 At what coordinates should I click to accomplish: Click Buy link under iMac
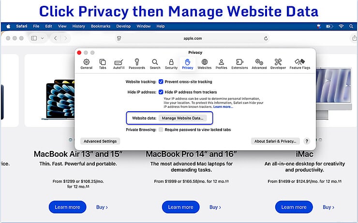click(x=328, y=207)
